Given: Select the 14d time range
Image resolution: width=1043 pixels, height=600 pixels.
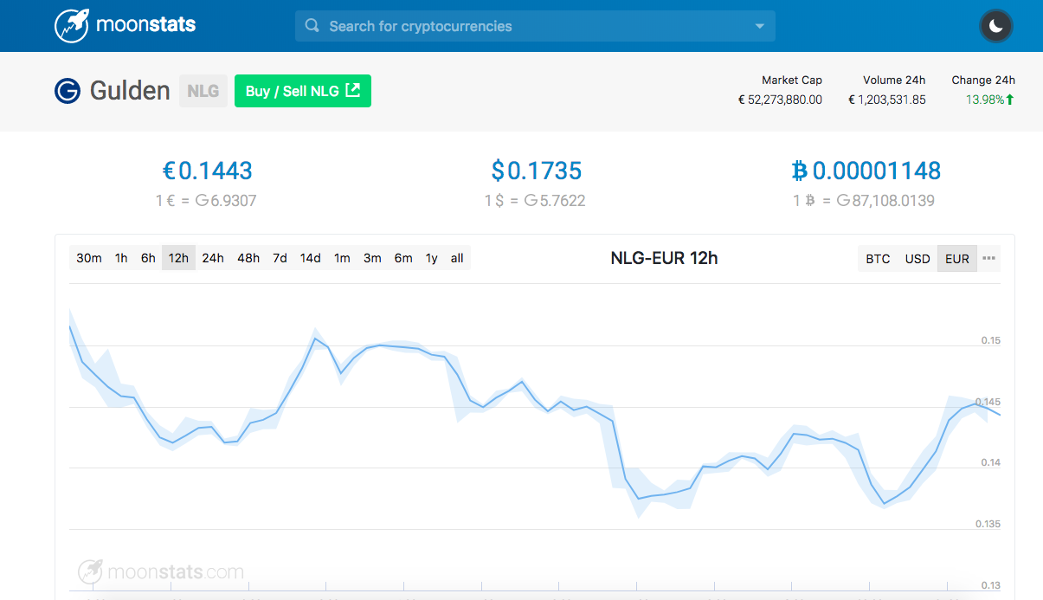Looking at the screenshot, I should (310, 258).
